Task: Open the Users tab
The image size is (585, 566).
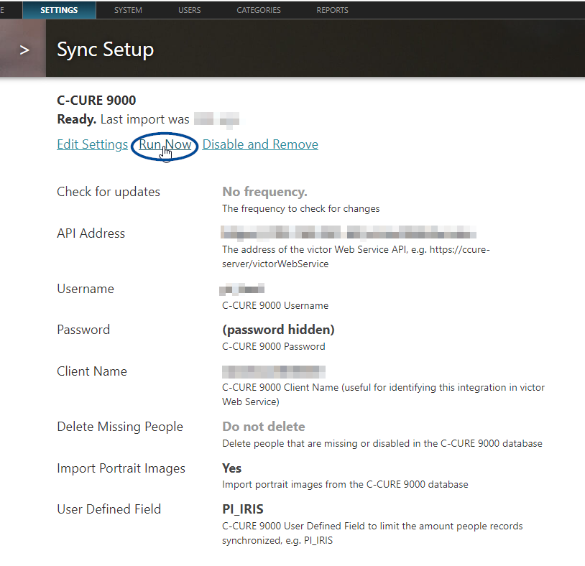Action: tap(190, 10)
